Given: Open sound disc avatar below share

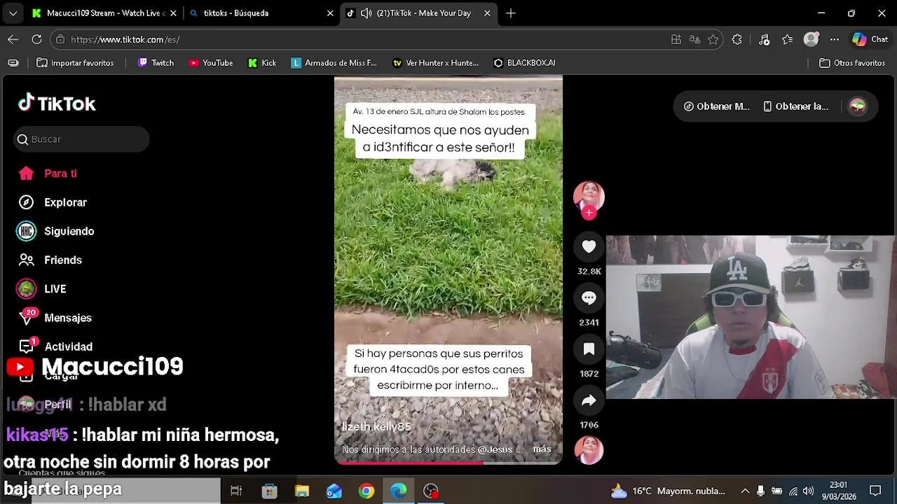Looking at the screenshot, I should click(x=589, y=450).
